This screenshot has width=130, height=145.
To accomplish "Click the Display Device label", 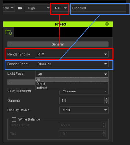I will (19, 110).
